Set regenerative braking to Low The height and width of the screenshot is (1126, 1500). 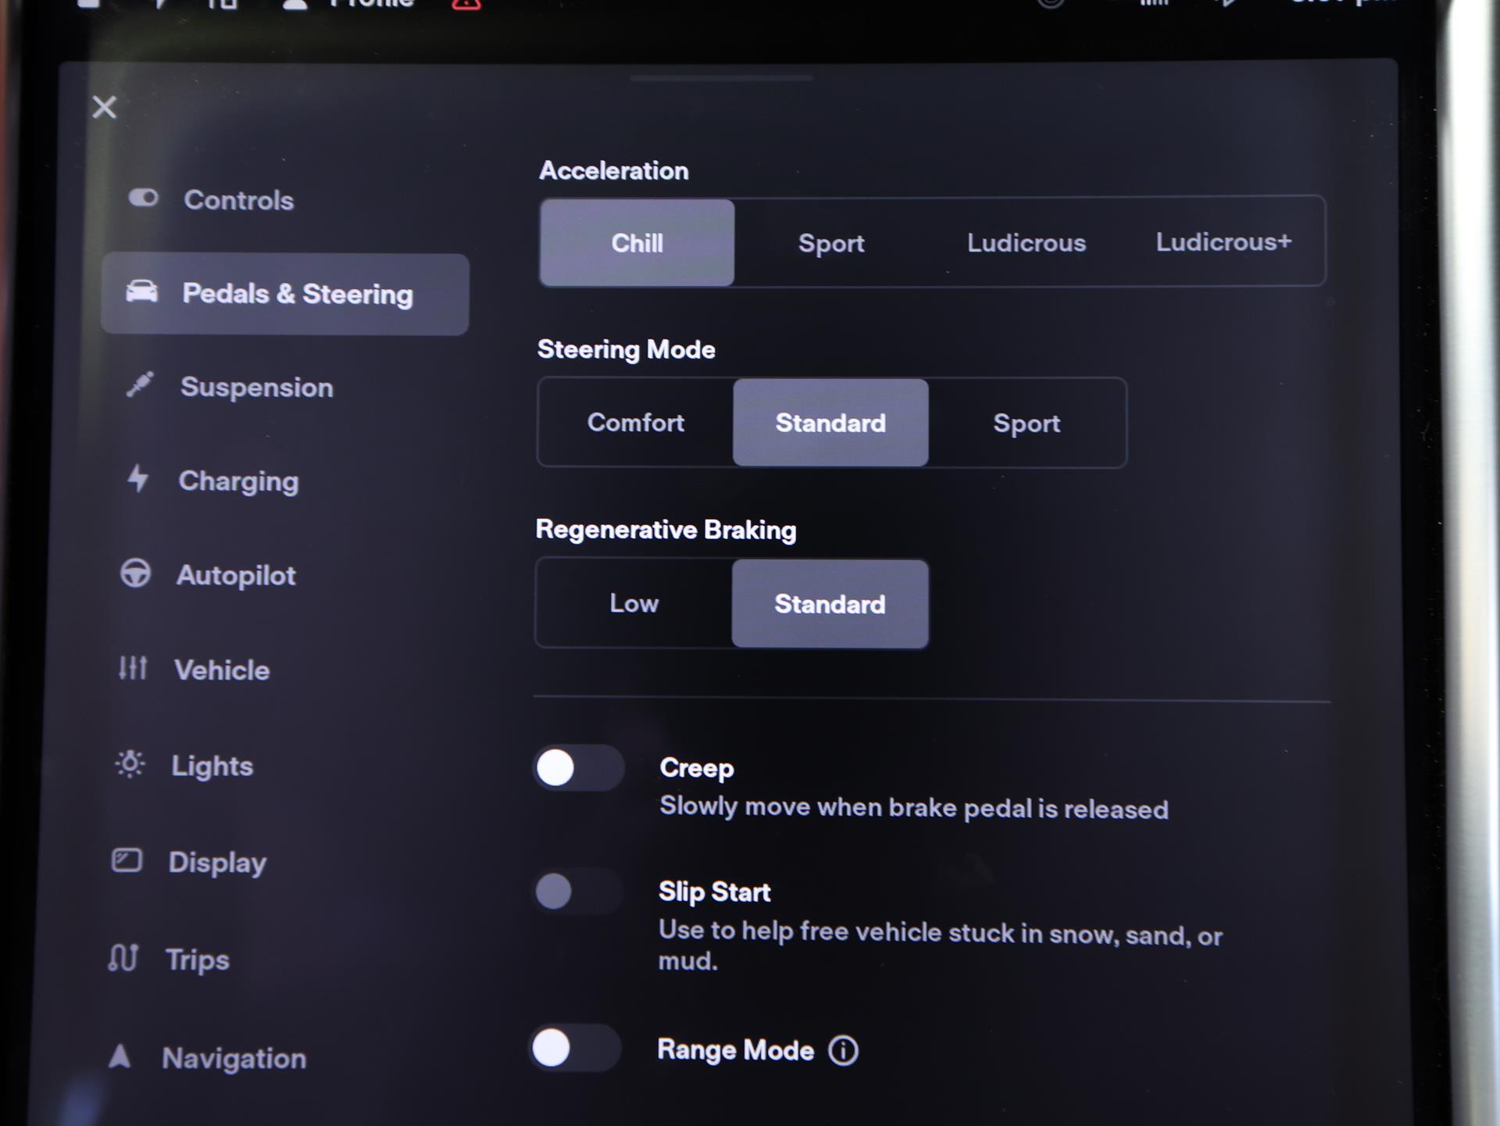[634, 603]
